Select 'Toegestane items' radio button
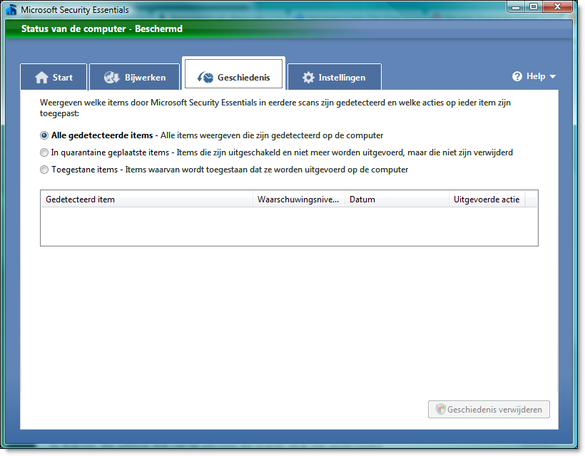 (44, 170)
